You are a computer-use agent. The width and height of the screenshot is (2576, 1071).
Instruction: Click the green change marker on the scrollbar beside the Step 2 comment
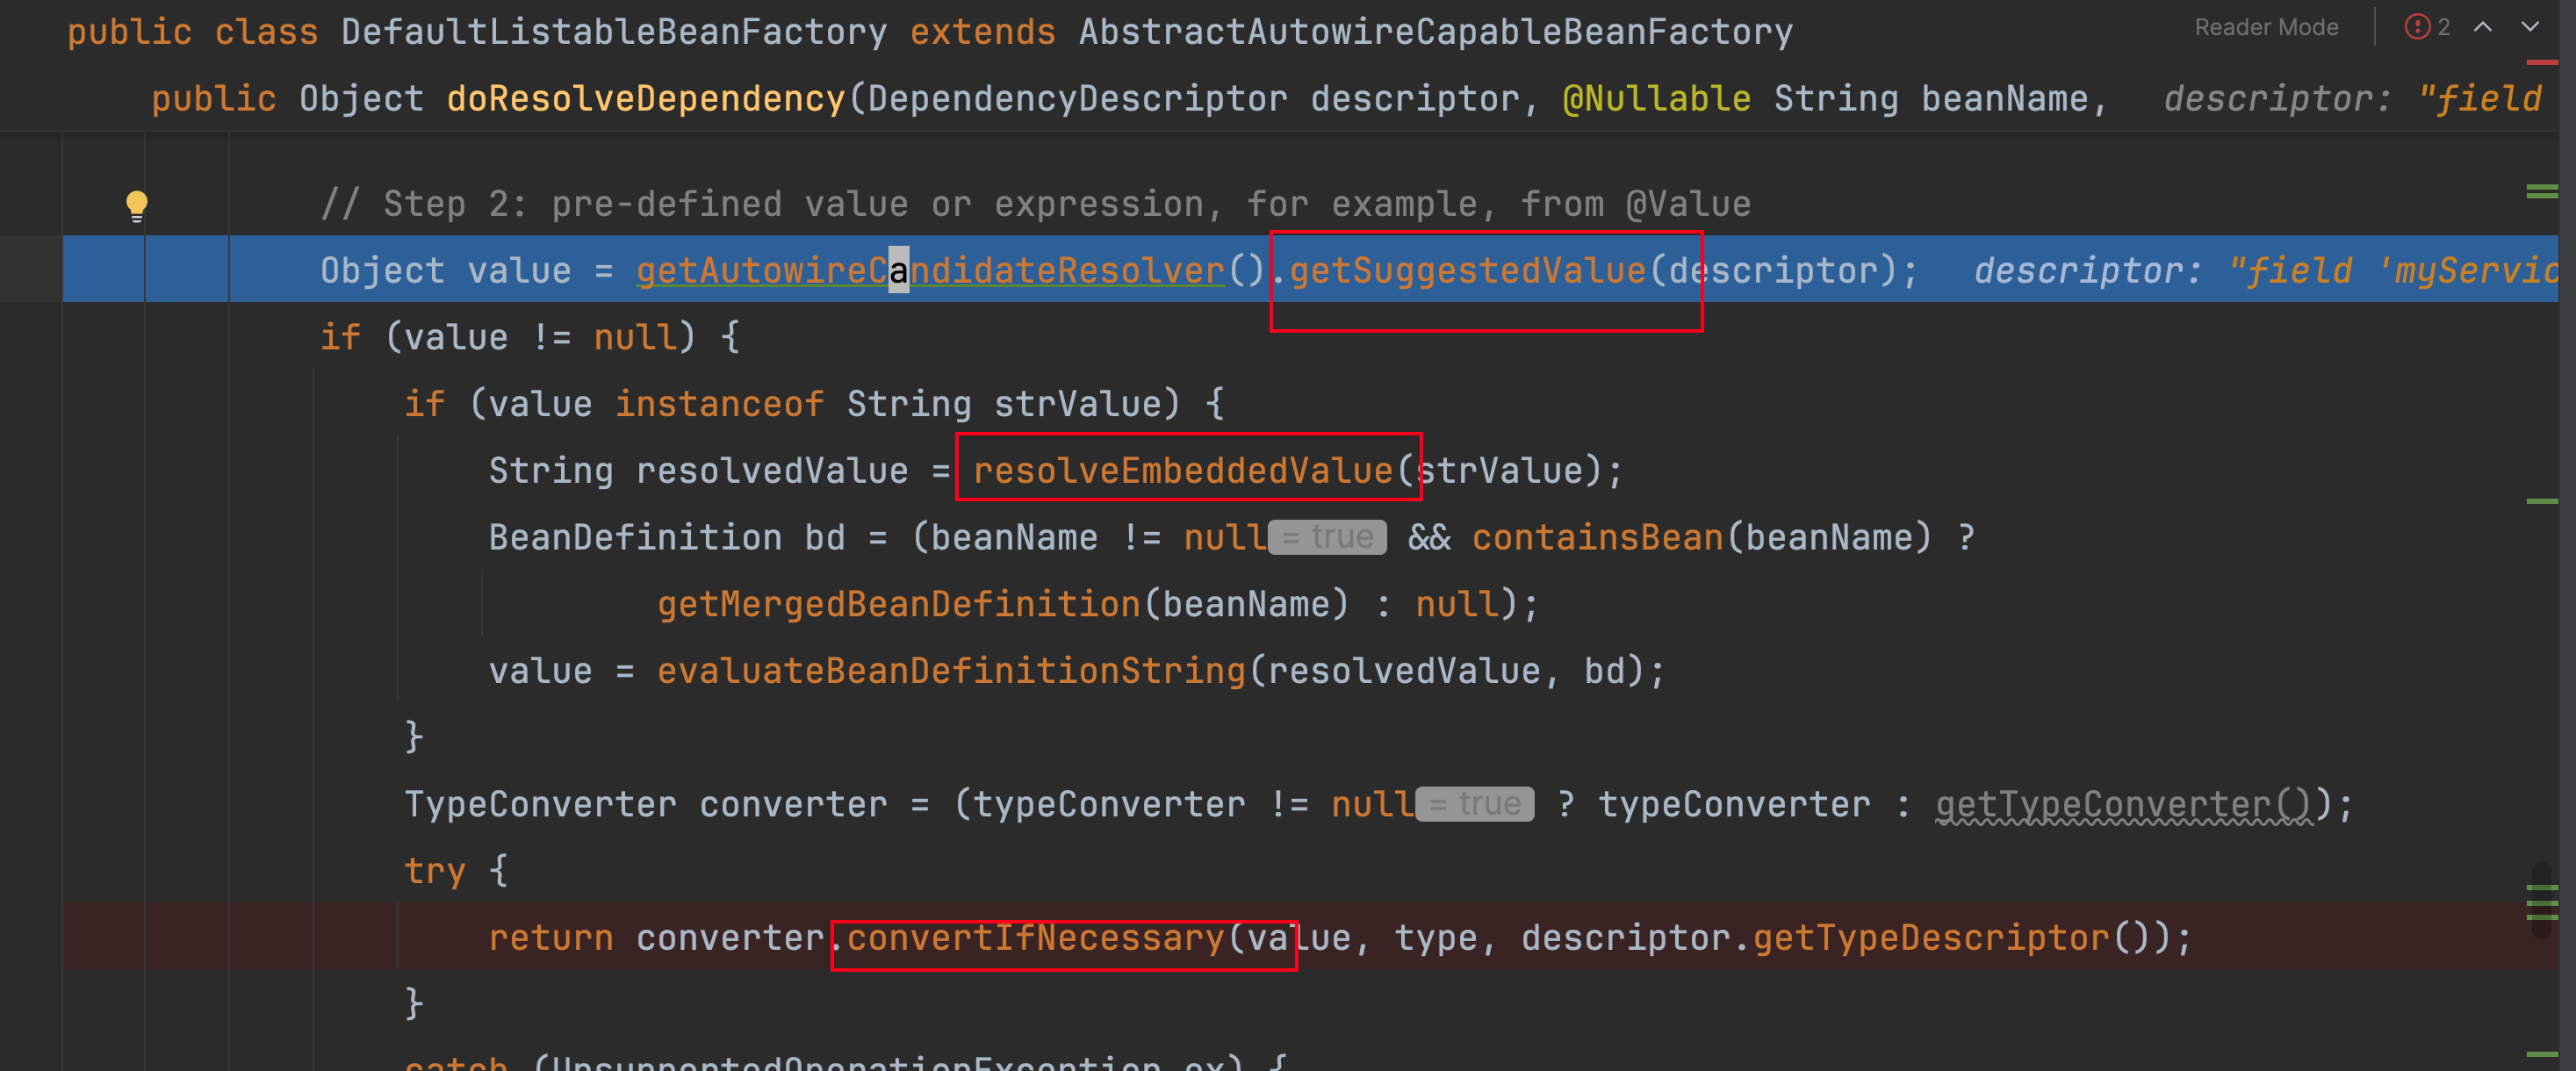pos(2542,191)
